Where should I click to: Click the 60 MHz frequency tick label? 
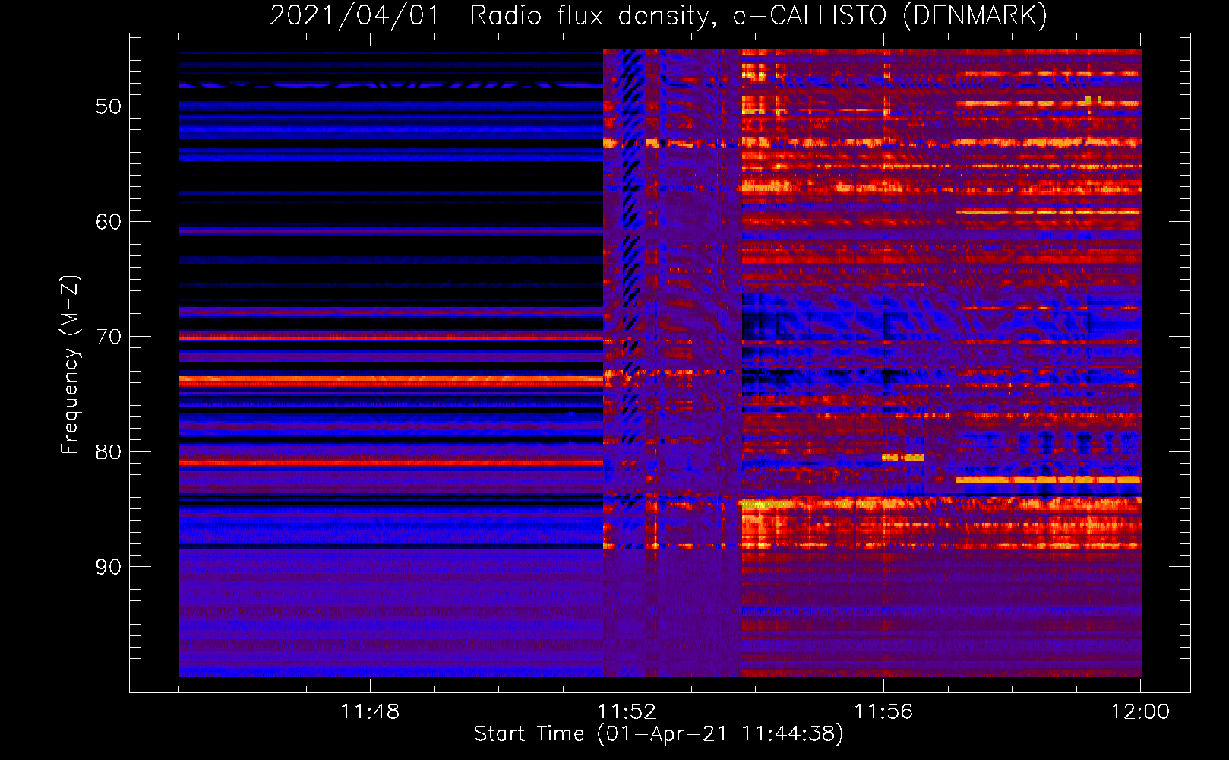click(108, 222)
